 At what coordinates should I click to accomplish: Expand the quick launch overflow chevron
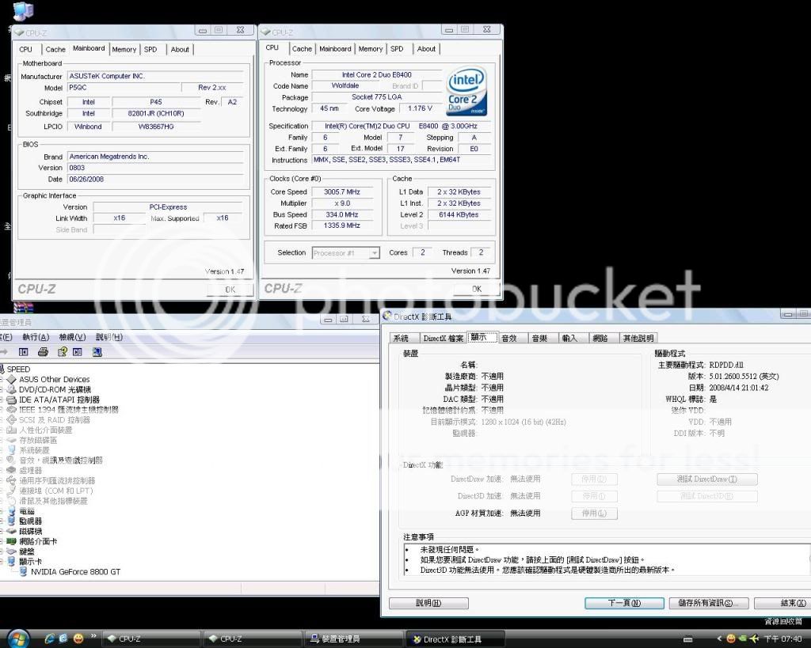[93, 635]
